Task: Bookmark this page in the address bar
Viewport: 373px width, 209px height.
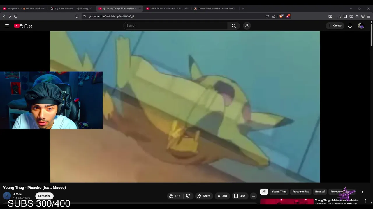Action: click(x=77, y=16)
